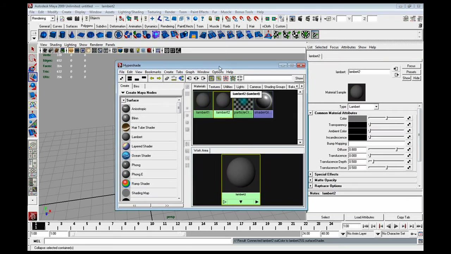This screenshot has height=254, width=451.
Task: Click go-to-input connection icon in Attribute Editor
Action: tap(396, 69)
